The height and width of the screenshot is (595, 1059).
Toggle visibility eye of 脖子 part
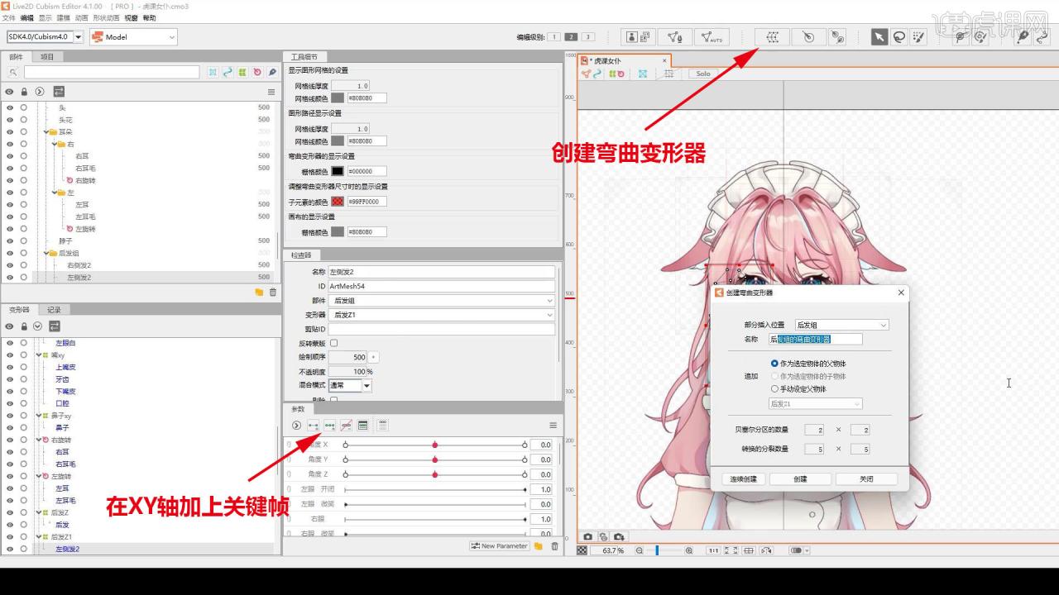tap(10, 240)
